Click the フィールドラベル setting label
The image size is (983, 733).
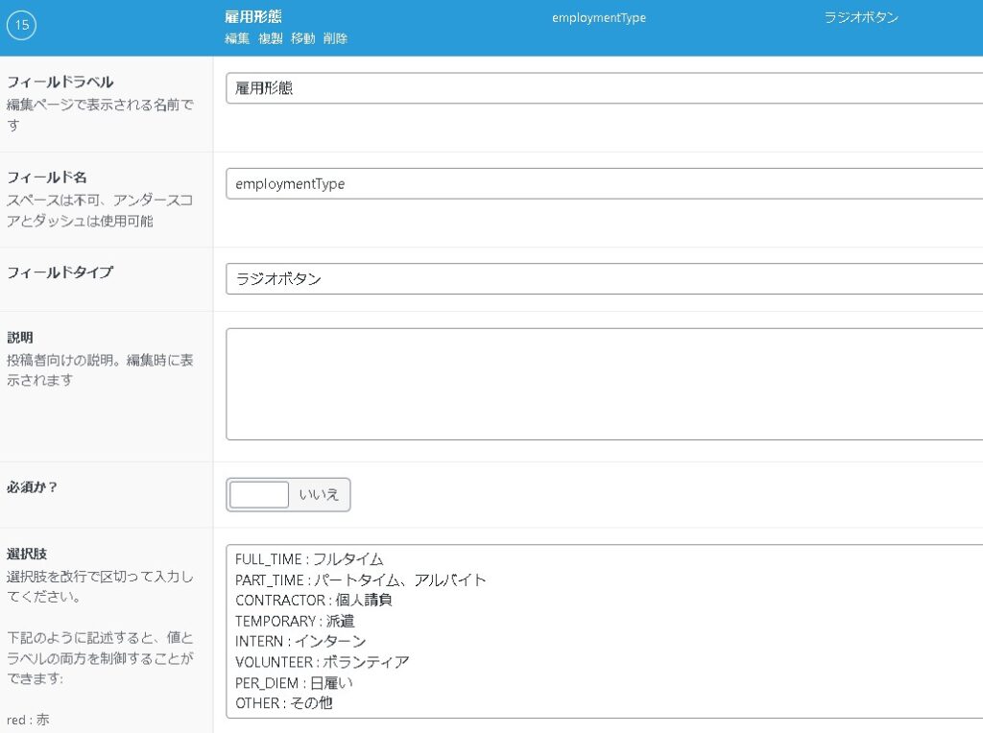pos(60,83)
